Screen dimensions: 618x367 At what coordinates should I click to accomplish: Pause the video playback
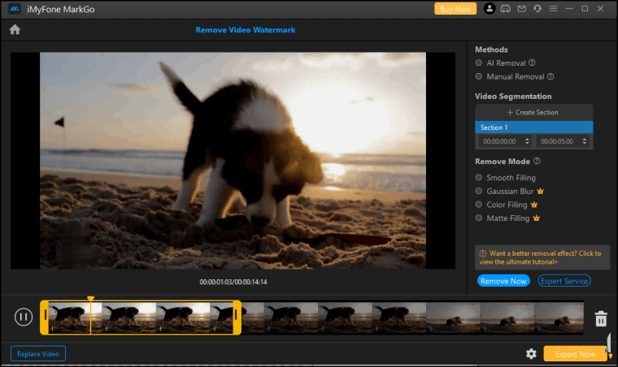[x=24, y=317]
